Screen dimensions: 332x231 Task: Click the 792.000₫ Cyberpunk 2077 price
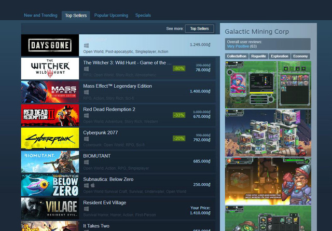(x=202, y=140)
